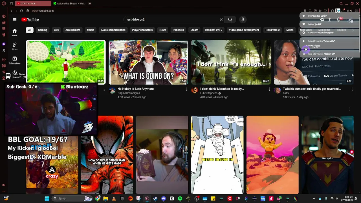The image size is (361, 203).
Task: Go to Home in YouTube sidebar
Action: click(15, 32)
